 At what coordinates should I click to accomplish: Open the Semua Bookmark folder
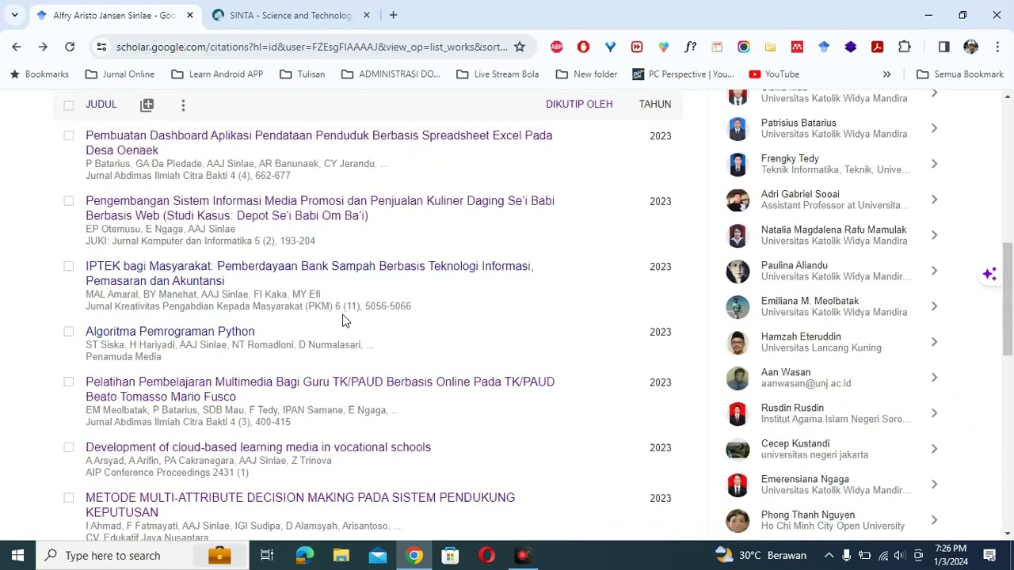(960, 74)
